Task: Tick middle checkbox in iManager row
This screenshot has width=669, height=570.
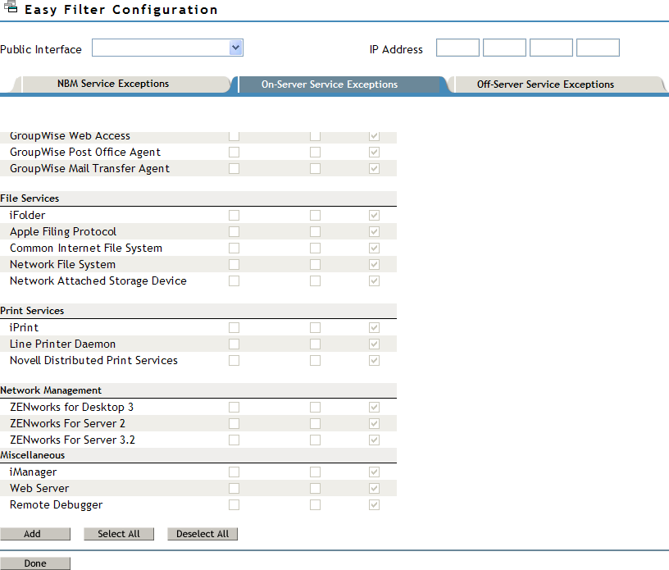Action: tap(316, 472)
